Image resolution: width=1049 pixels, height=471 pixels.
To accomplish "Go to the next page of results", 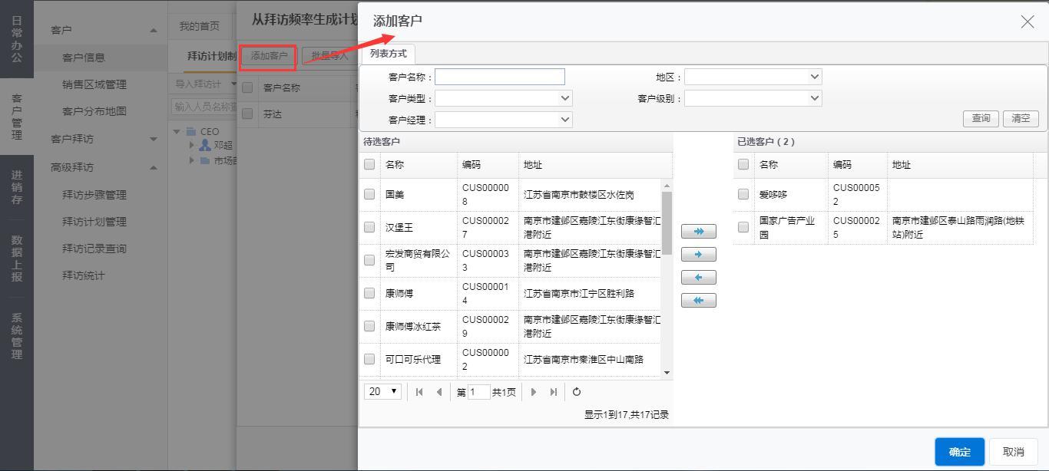I will (x=534, y=392).
